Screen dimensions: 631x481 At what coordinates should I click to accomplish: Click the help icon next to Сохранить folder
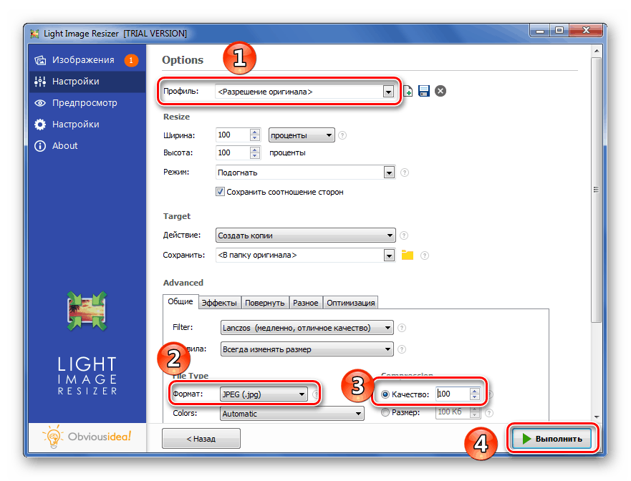pyautogui.click(x=425, y=256)
